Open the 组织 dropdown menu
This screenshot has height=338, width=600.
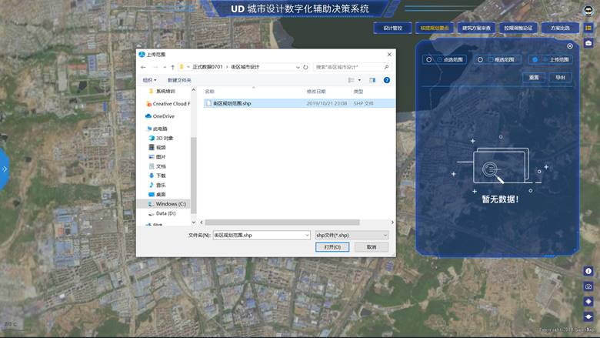[x=149, y=80]
